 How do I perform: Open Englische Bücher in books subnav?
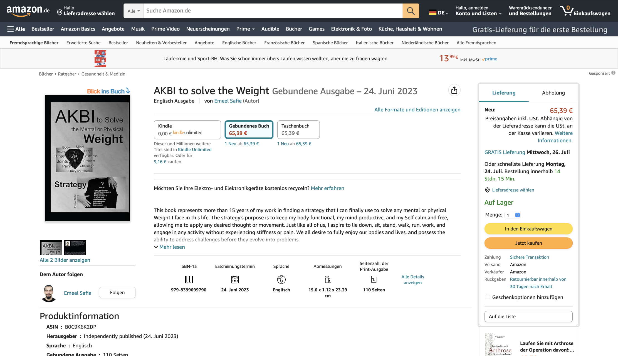coord(239,43)
